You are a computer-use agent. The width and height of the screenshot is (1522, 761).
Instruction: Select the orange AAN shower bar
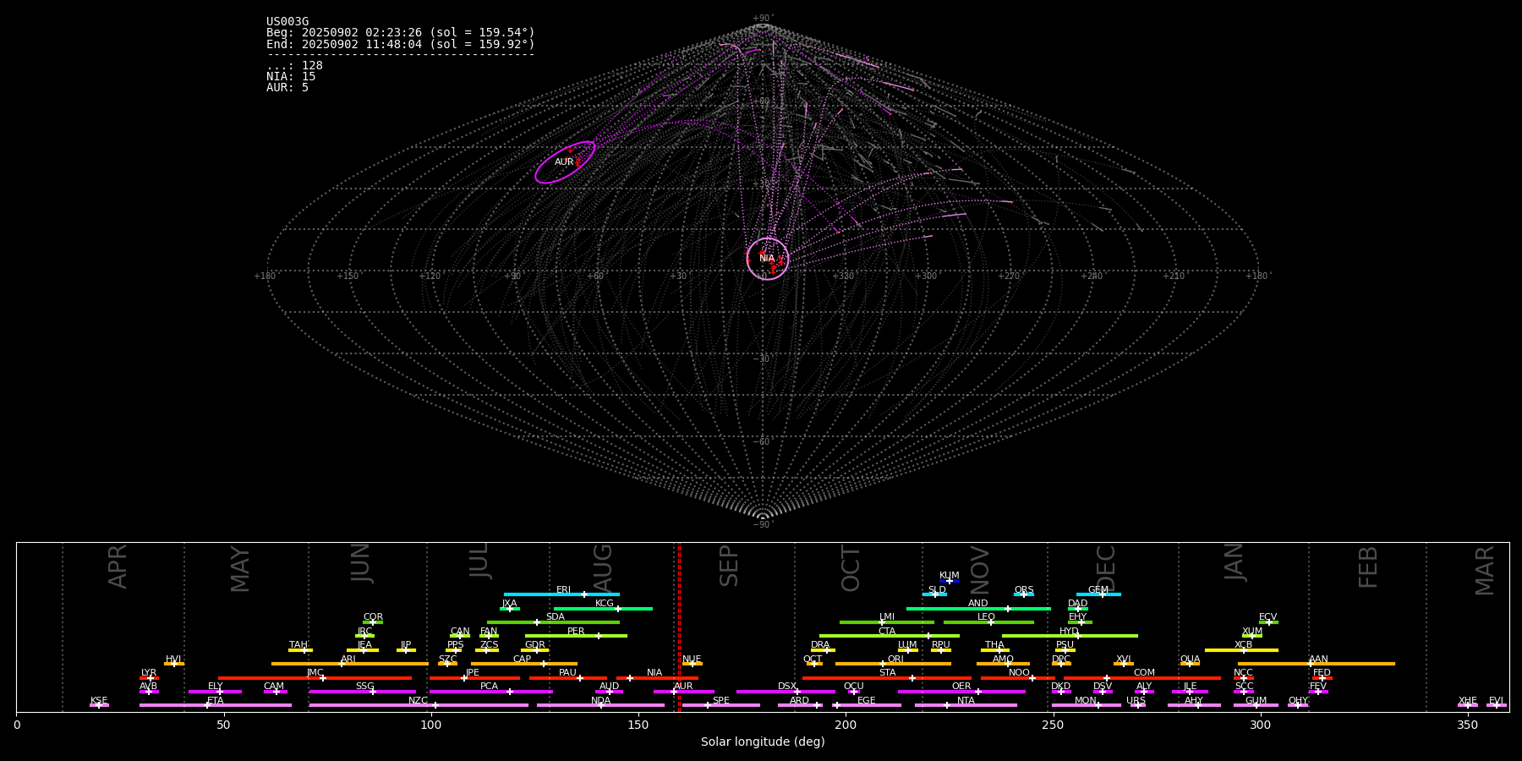coord(1317,664)
